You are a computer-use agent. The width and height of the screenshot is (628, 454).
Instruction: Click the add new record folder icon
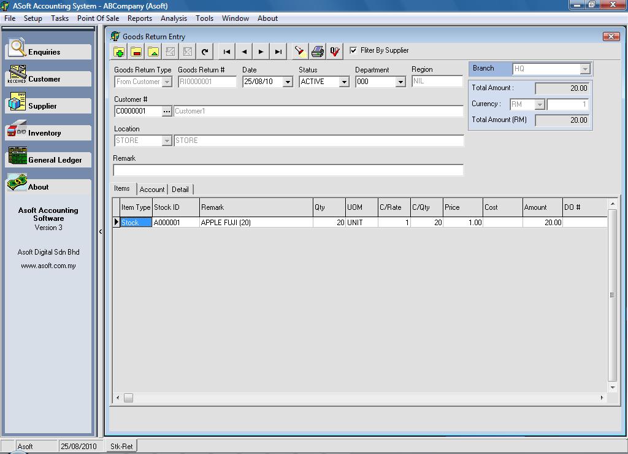tap(119, 52)
